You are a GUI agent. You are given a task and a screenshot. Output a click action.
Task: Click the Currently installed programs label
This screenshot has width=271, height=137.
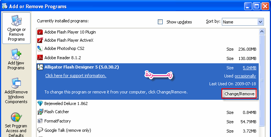63,21
